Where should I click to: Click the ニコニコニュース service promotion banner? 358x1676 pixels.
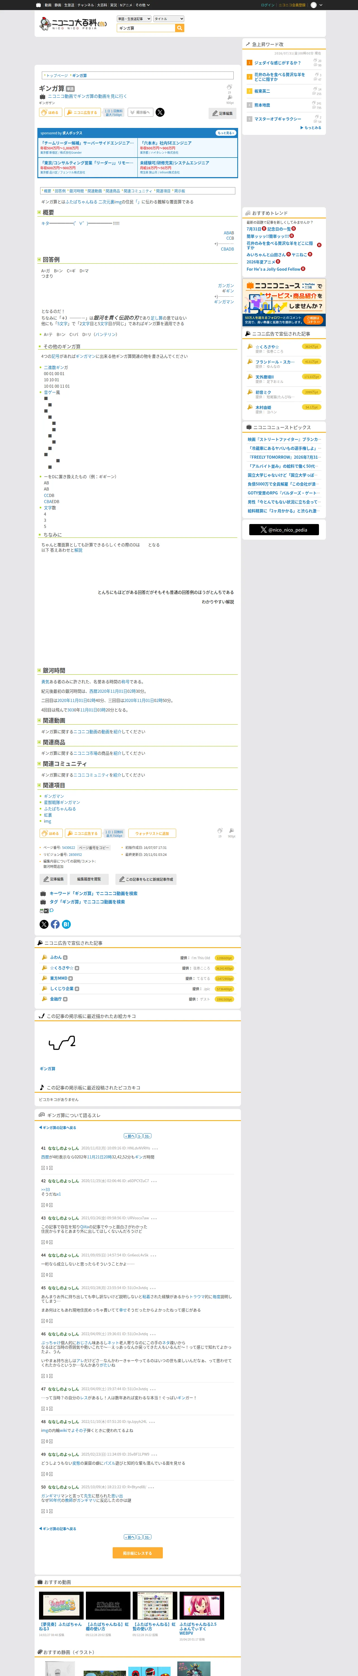pyautogui.click(x=284, y=303)
